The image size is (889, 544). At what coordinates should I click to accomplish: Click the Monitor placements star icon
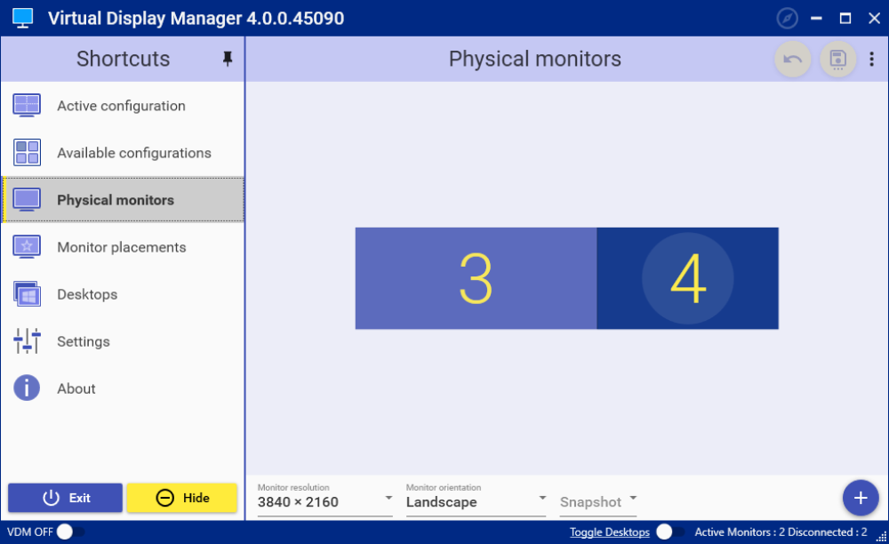click(x=27, y=246)
